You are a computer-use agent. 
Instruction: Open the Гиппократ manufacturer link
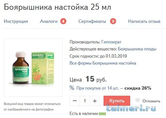tap(111, 42)
